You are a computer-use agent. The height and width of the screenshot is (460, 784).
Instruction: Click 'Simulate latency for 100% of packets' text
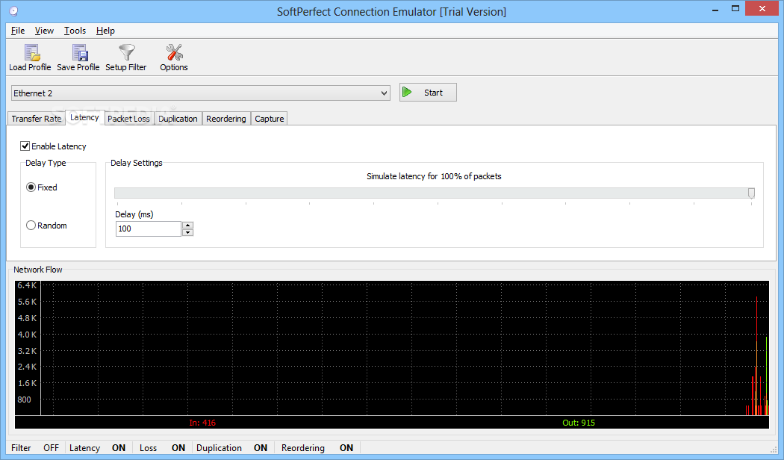(x=434, y=176)
